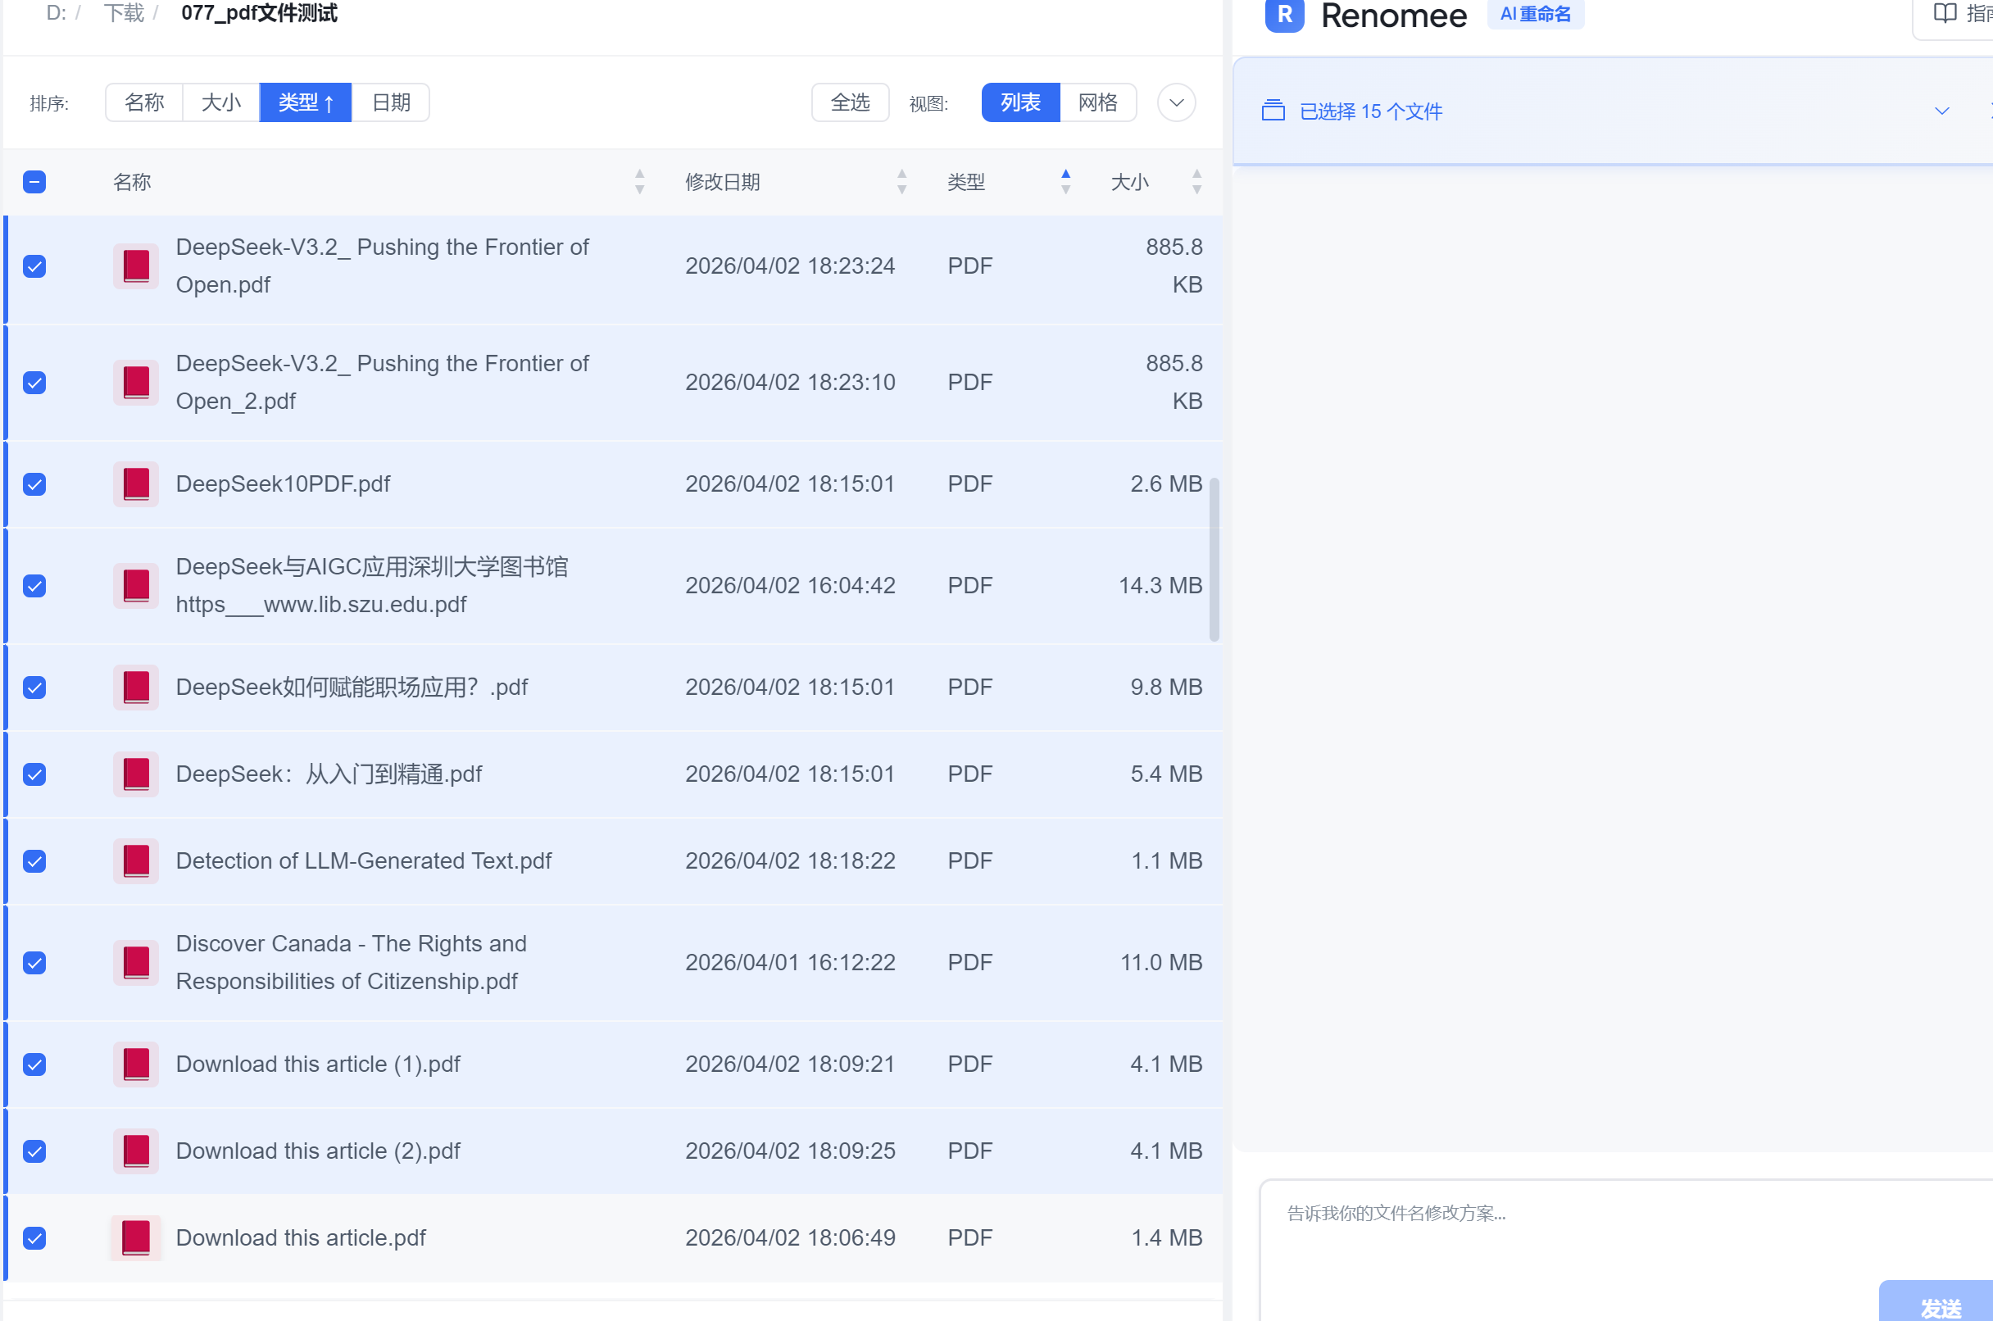The width and height of the screenshot is (1993, 1321).
Task: Click the folder icon beside 已选择 15 个文件
Action: click(1273, 111)
